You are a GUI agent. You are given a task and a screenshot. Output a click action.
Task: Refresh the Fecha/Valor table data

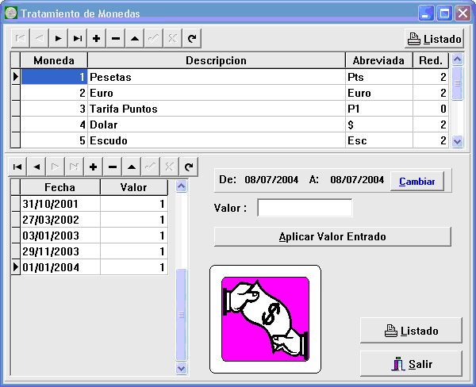[x=188, y=167]
